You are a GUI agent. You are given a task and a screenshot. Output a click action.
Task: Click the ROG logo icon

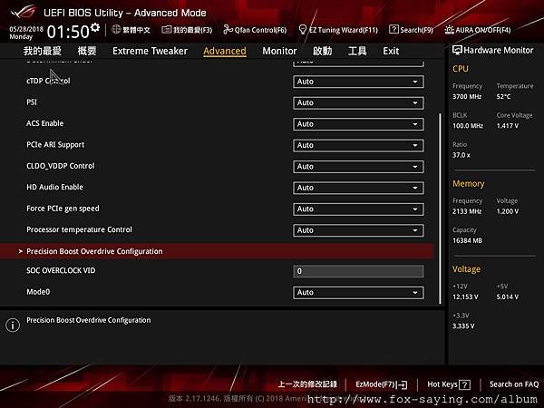[23, 13]
